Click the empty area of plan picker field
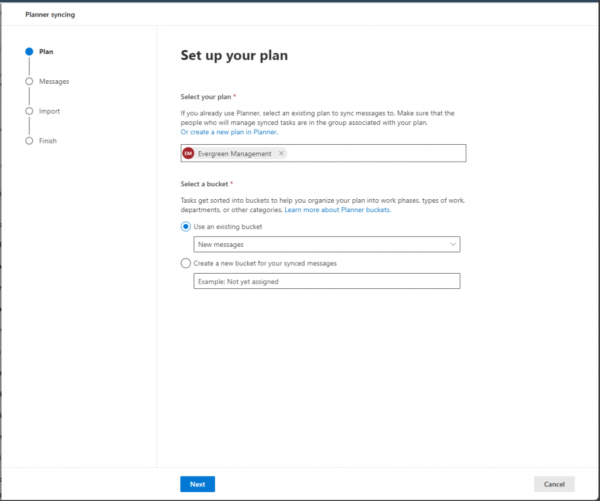Viewport: 600px width, 501px height. click(x=375, y=154)
